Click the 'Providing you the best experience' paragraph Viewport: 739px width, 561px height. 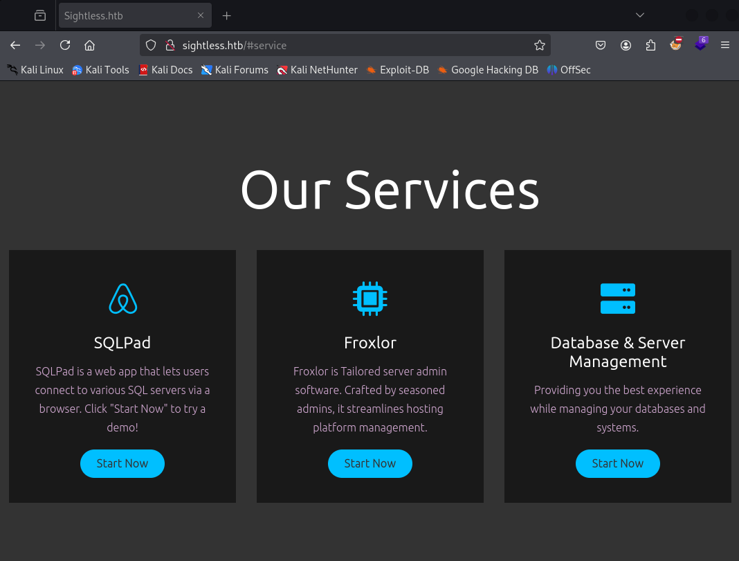618,409
